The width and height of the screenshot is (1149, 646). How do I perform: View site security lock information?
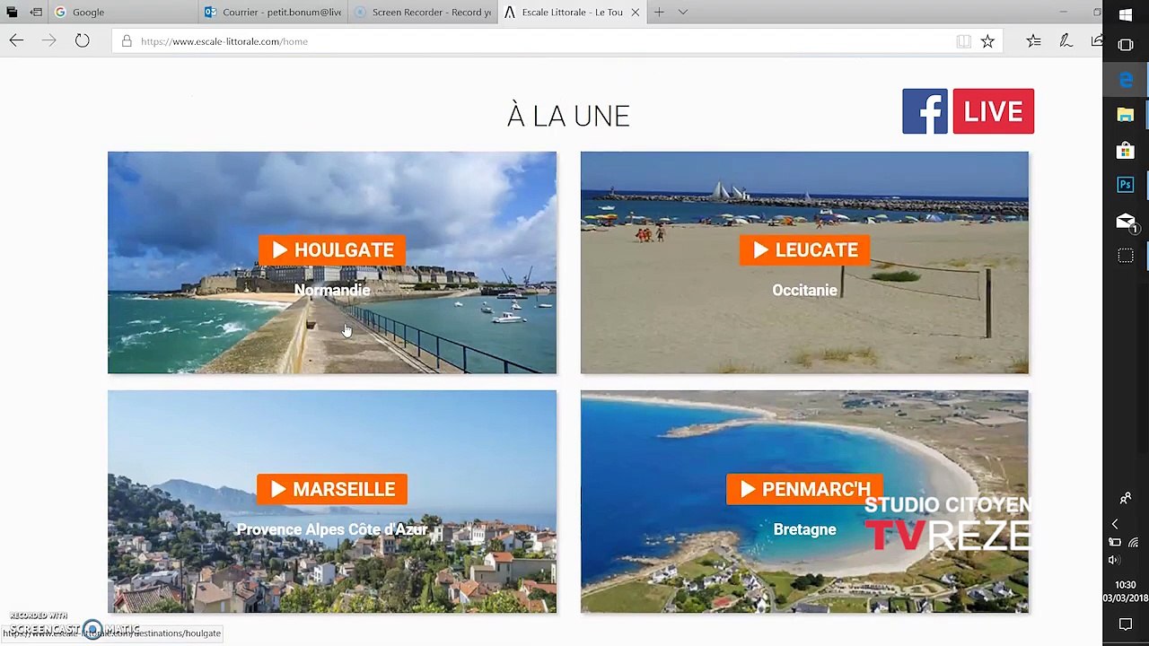[127, 41]
